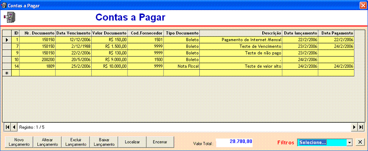Click due date cell '25/2/2006'
Image resolution: width=368 pixels, height=151 pixels.
click(73, 66)
